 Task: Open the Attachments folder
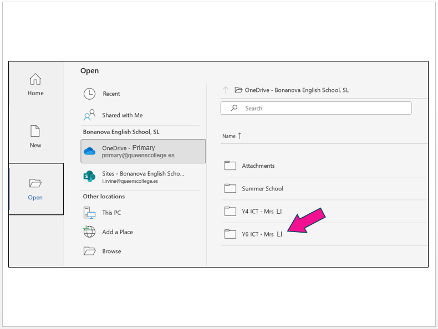258,166
